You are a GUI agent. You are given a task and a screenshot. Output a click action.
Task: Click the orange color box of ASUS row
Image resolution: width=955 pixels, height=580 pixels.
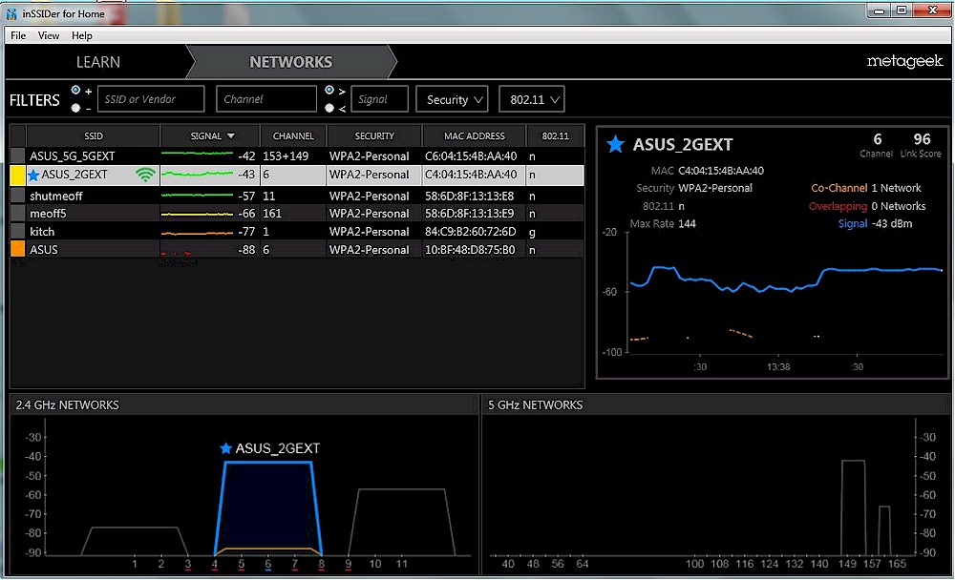pos(17,249)
